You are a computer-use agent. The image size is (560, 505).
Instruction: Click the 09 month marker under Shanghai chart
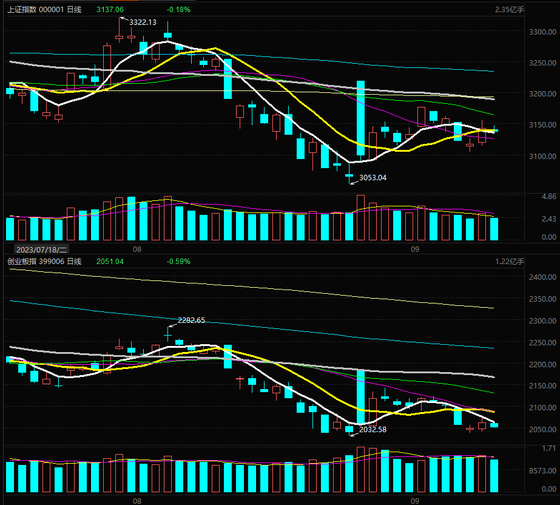click(414, 249)
